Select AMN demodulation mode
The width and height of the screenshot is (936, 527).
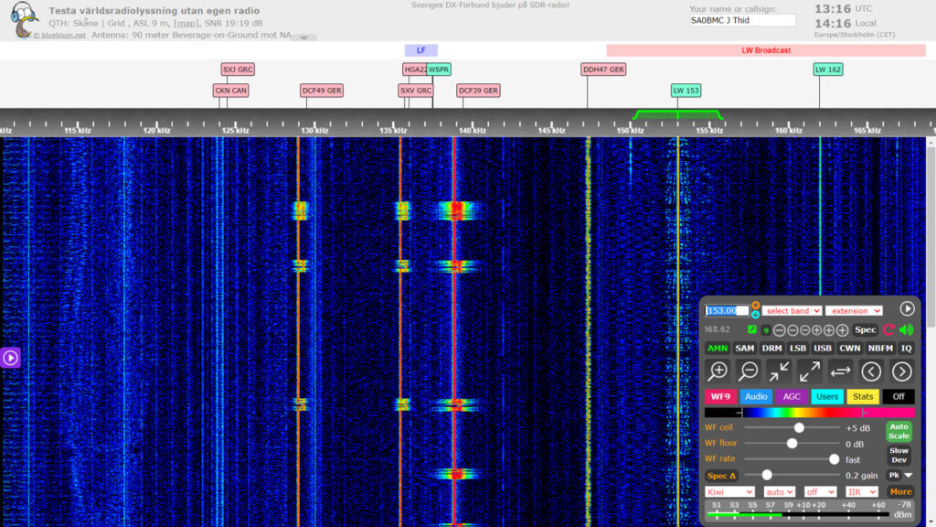[x=717, y=349]
